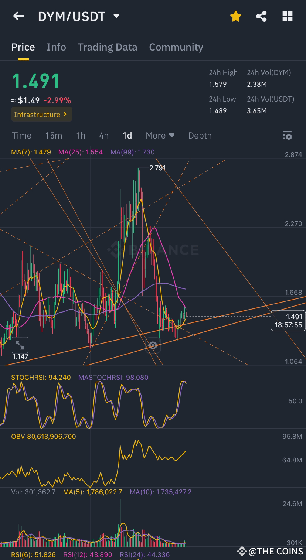Open the Community tab
The image size is (306, 560).
click(x=176, y=47)
